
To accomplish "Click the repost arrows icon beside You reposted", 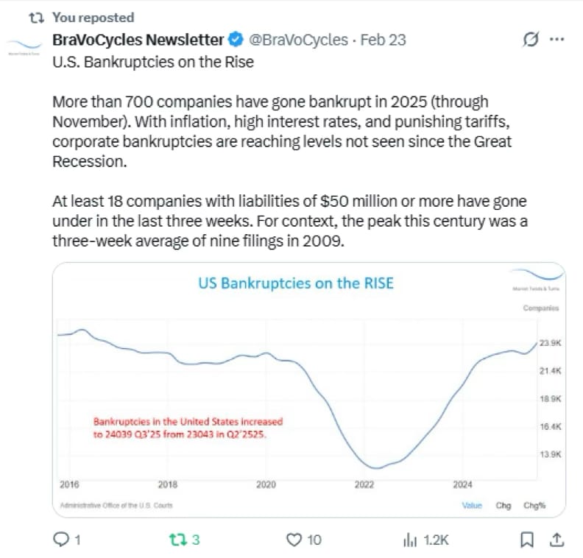I will (32, 17).
